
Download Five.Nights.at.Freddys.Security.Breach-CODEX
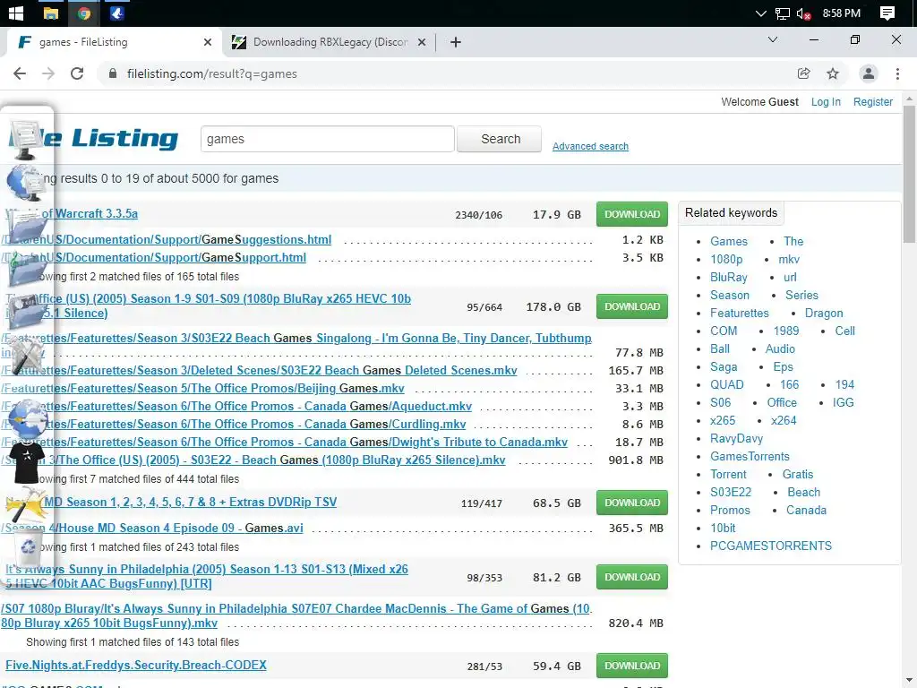point(631,666)
